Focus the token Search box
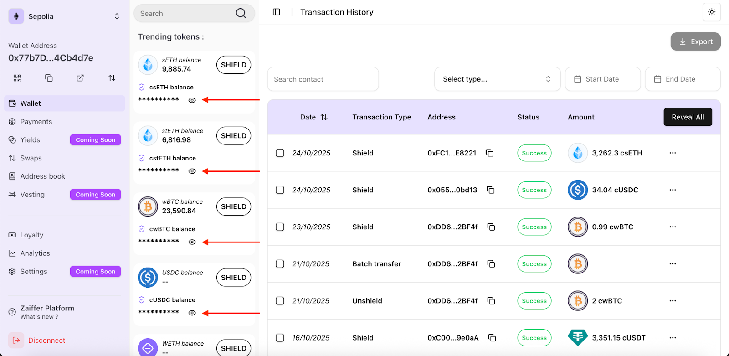This screenshot has width=729, height=356. pyautogui.click(x=194, y=13)
